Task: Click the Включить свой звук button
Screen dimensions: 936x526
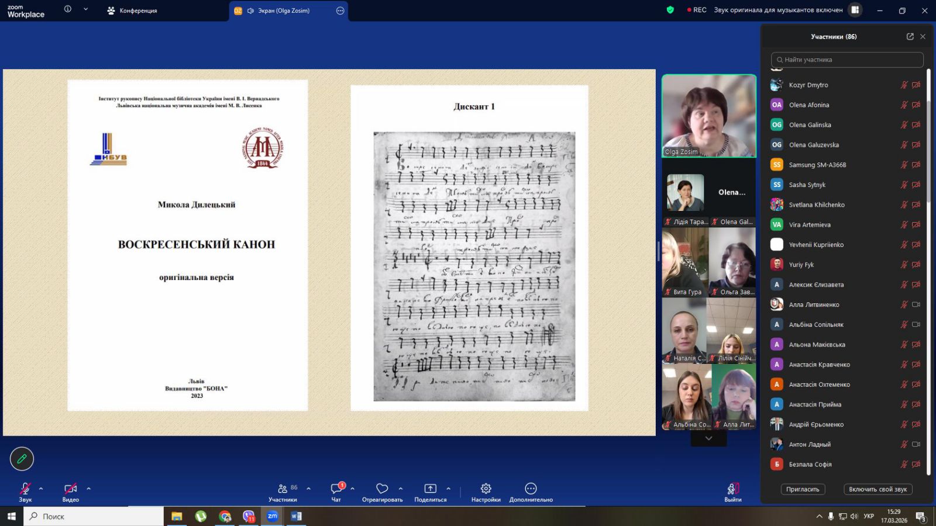Action: coord(877,489)
